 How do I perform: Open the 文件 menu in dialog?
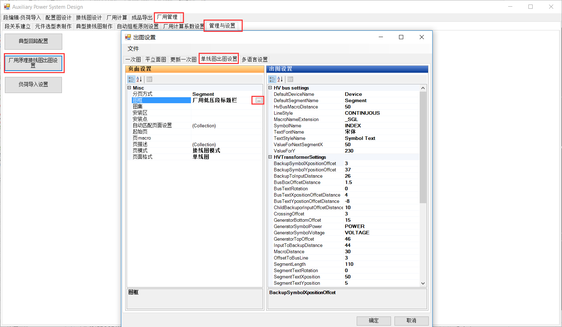pyautogui.click(x=133, y=49)
